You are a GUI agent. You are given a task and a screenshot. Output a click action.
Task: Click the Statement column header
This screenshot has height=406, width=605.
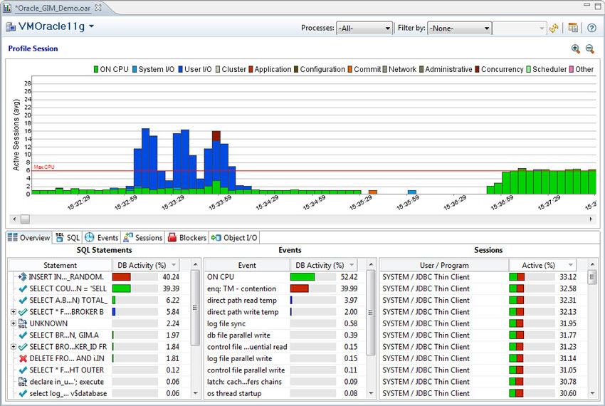click(x=60, y=265)
